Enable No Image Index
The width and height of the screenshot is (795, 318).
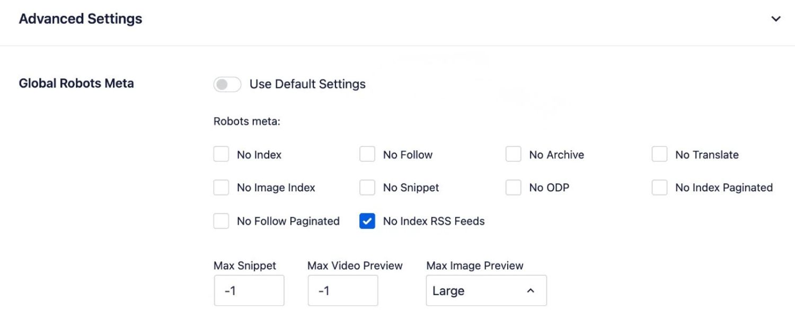[x=221, y=187]
